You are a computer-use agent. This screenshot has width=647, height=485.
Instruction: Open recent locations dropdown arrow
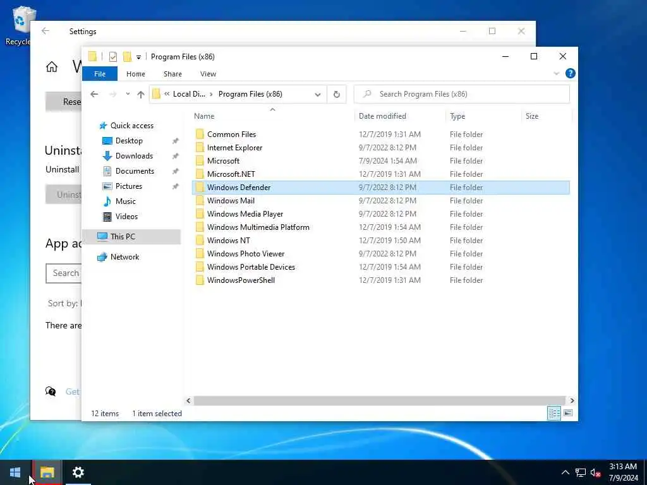pos(128,94)
